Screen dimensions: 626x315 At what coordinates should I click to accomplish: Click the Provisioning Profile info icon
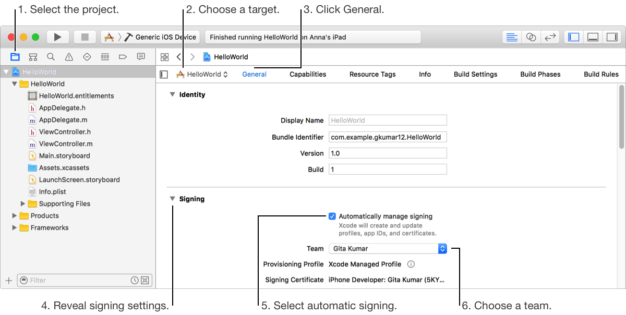pos(411,264)
